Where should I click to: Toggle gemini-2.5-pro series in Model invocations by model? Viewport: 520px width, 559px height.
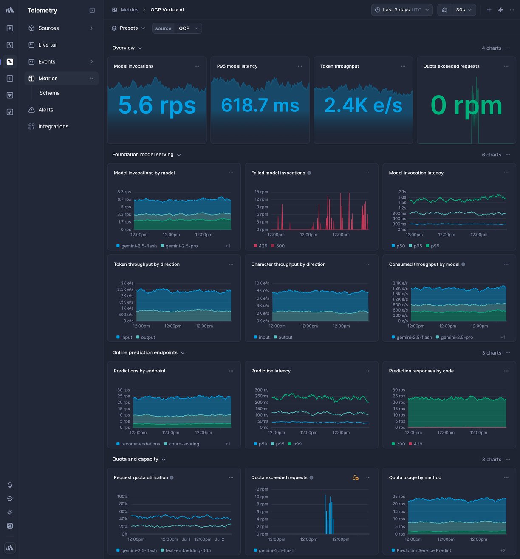coord(179,246)
